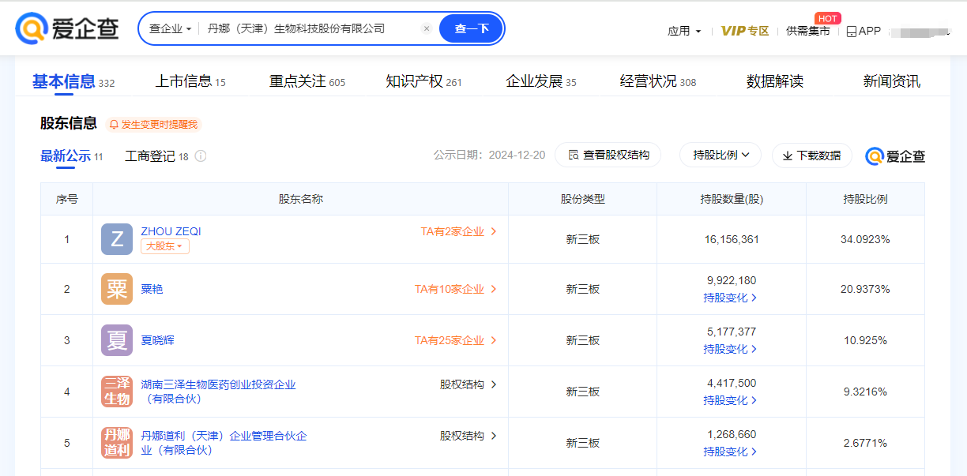Click the 持股比例 column header
The image size is (967, 476).
point(865,199)
